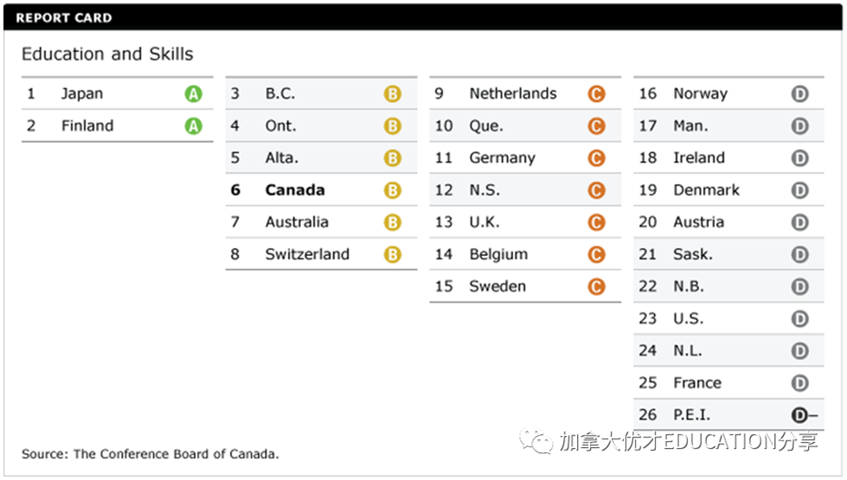The height and width of the screenshot is (480, 847).
Task: Click the Education and Skills heading
Action: click(x=107, y=54)
